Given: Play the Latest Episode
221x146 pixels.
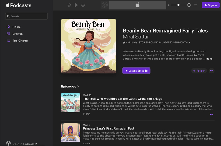Looking at the screenshot, I should pos(136,71).
